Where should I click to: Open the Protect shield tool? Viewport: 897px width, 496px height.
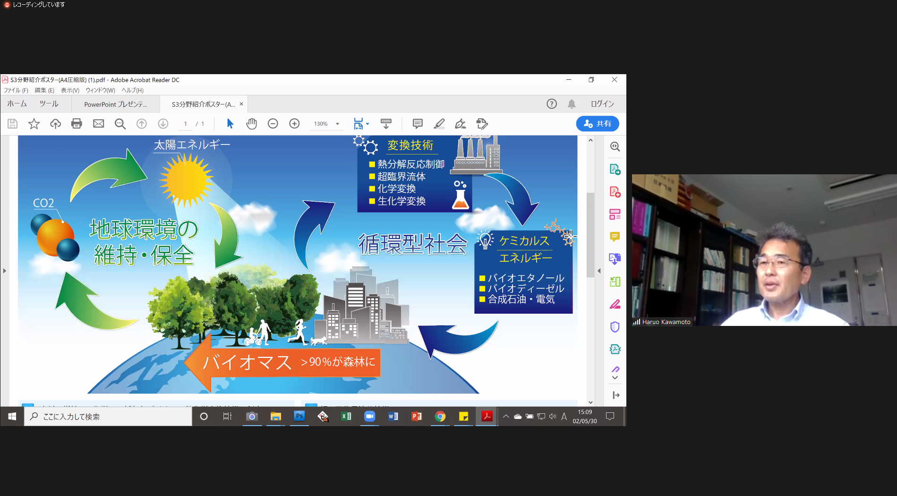(x=615, y=327)
